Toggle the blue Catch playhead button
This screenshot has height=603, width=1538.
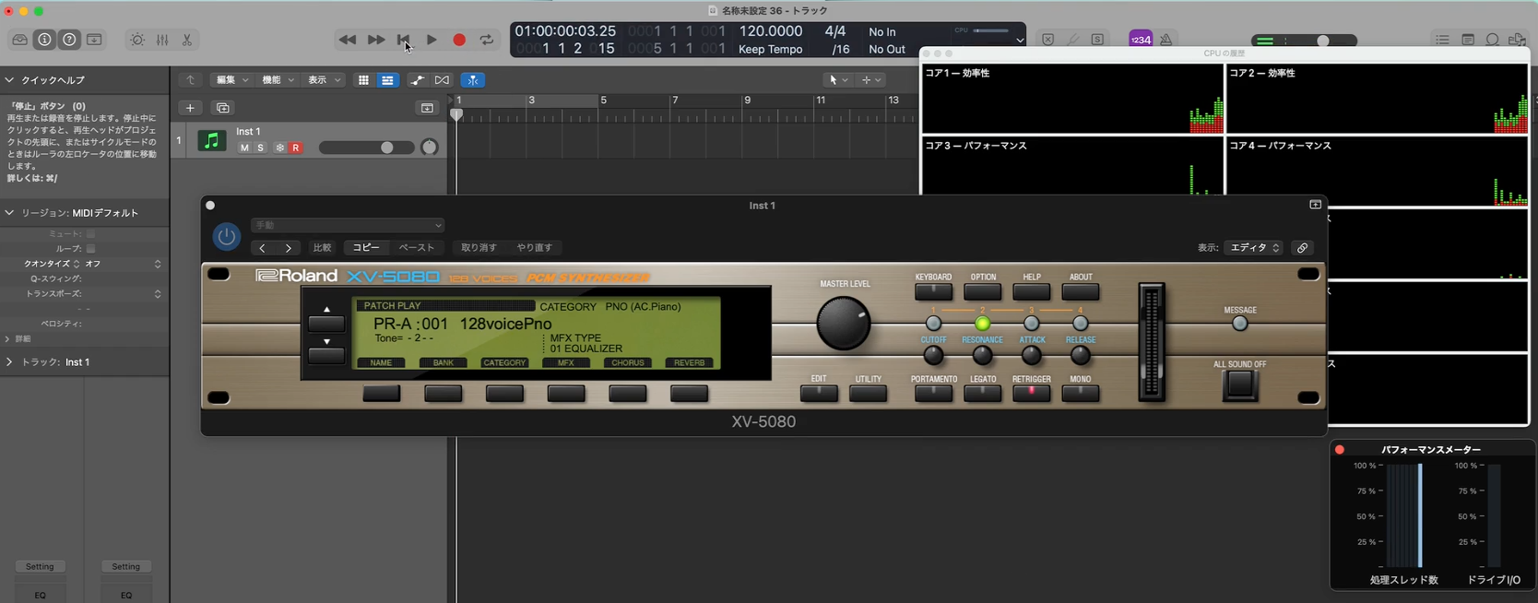pyautogui.click(x=472, y=80)
